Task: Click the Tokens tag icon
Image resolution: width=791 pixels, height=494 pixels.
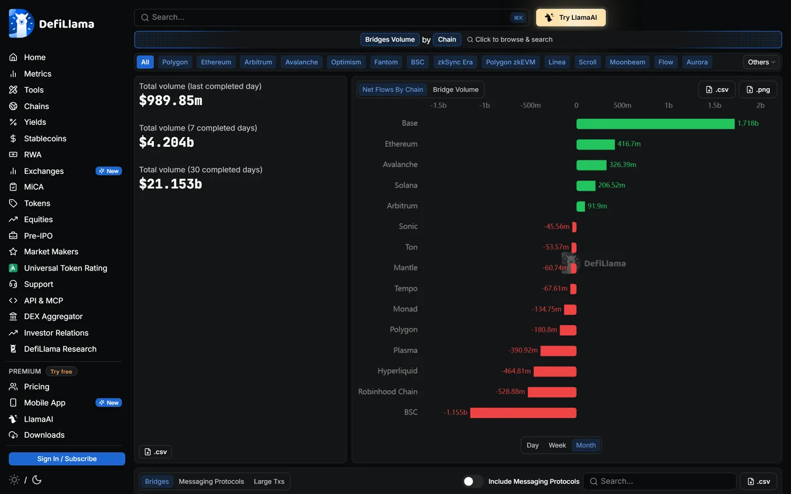Action: coord(13,203)
